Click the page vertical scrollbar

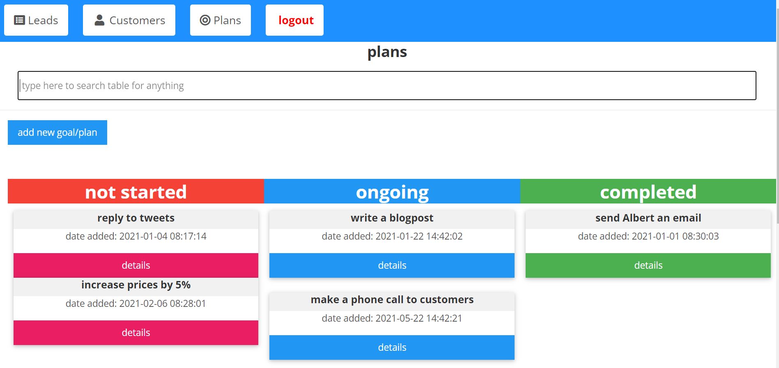click(777, 184)
